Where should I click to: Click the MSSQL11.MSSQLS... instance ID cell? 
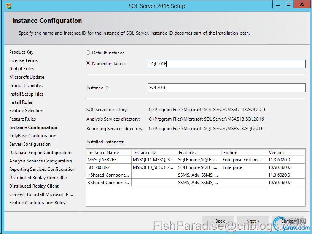(x=154, y=160)
